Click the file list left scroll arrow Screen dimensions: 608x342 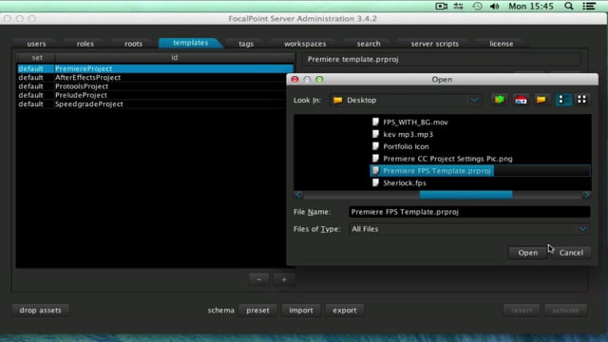coord(298,195)
